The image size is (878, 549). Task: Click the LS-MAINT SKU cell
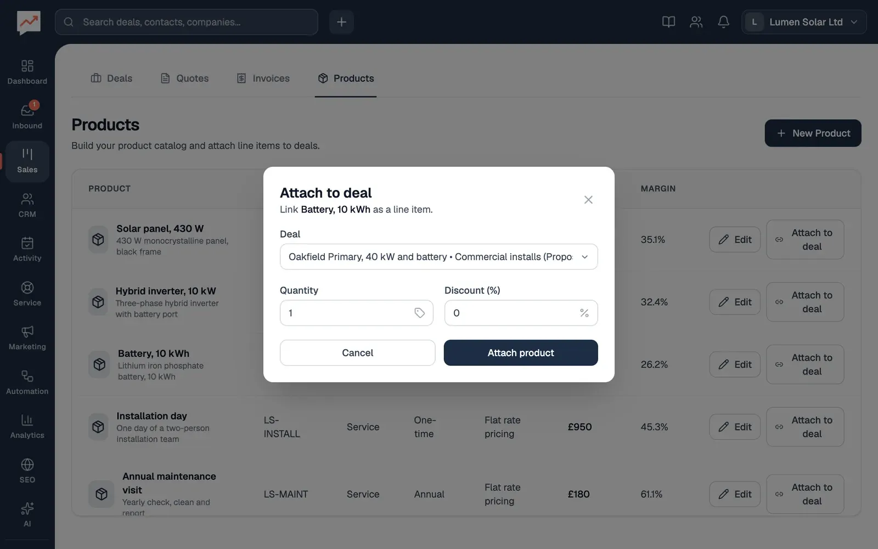click(x=286, y=494)
